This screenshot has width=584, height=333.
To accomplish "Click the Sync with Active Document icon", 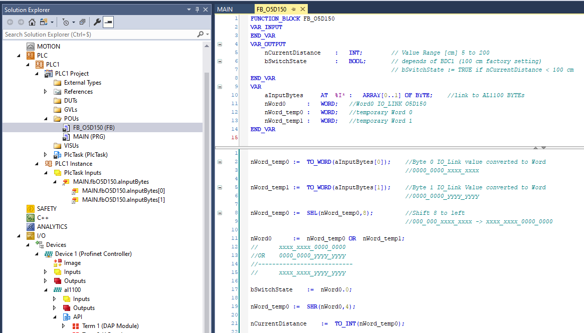I will [44, 22].
